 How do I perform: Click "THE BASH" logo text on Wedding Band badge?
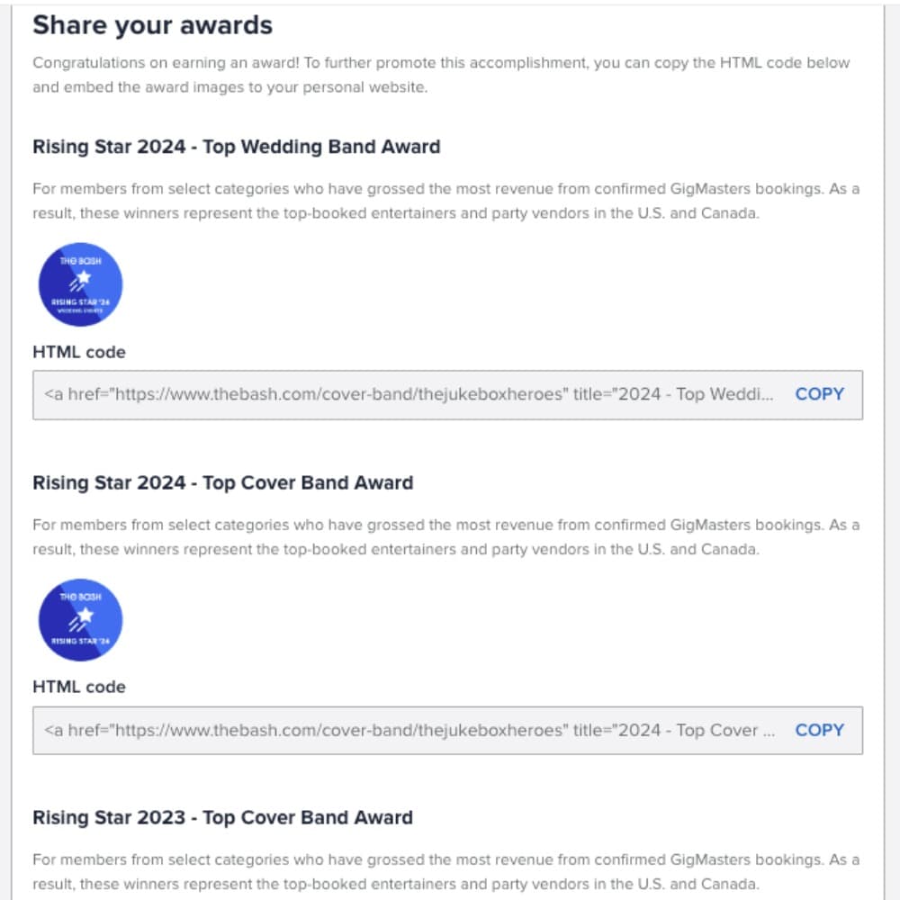click(80, 261)
